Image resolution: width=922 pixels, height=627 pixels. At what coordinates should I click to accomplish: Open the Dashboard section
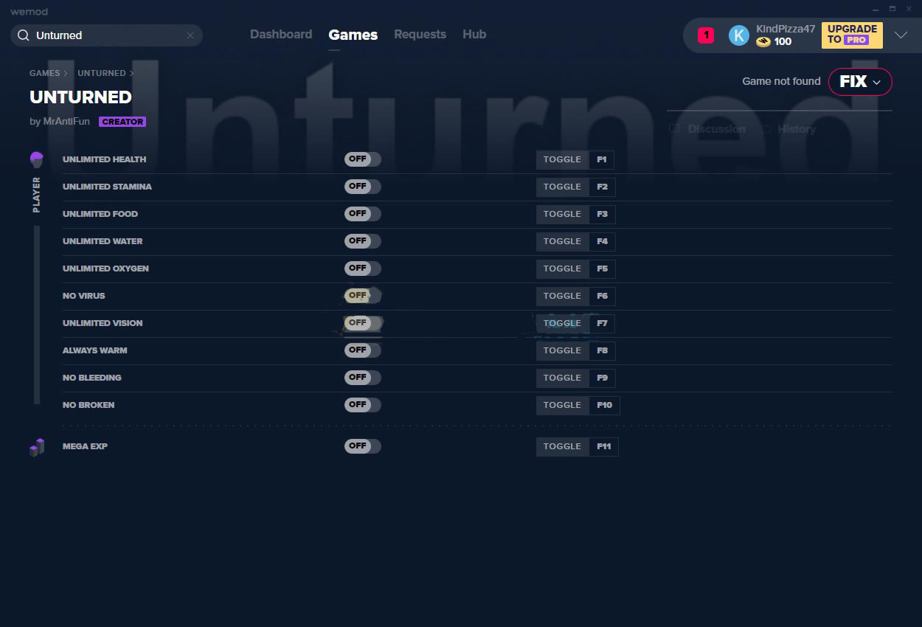[281, 34]
